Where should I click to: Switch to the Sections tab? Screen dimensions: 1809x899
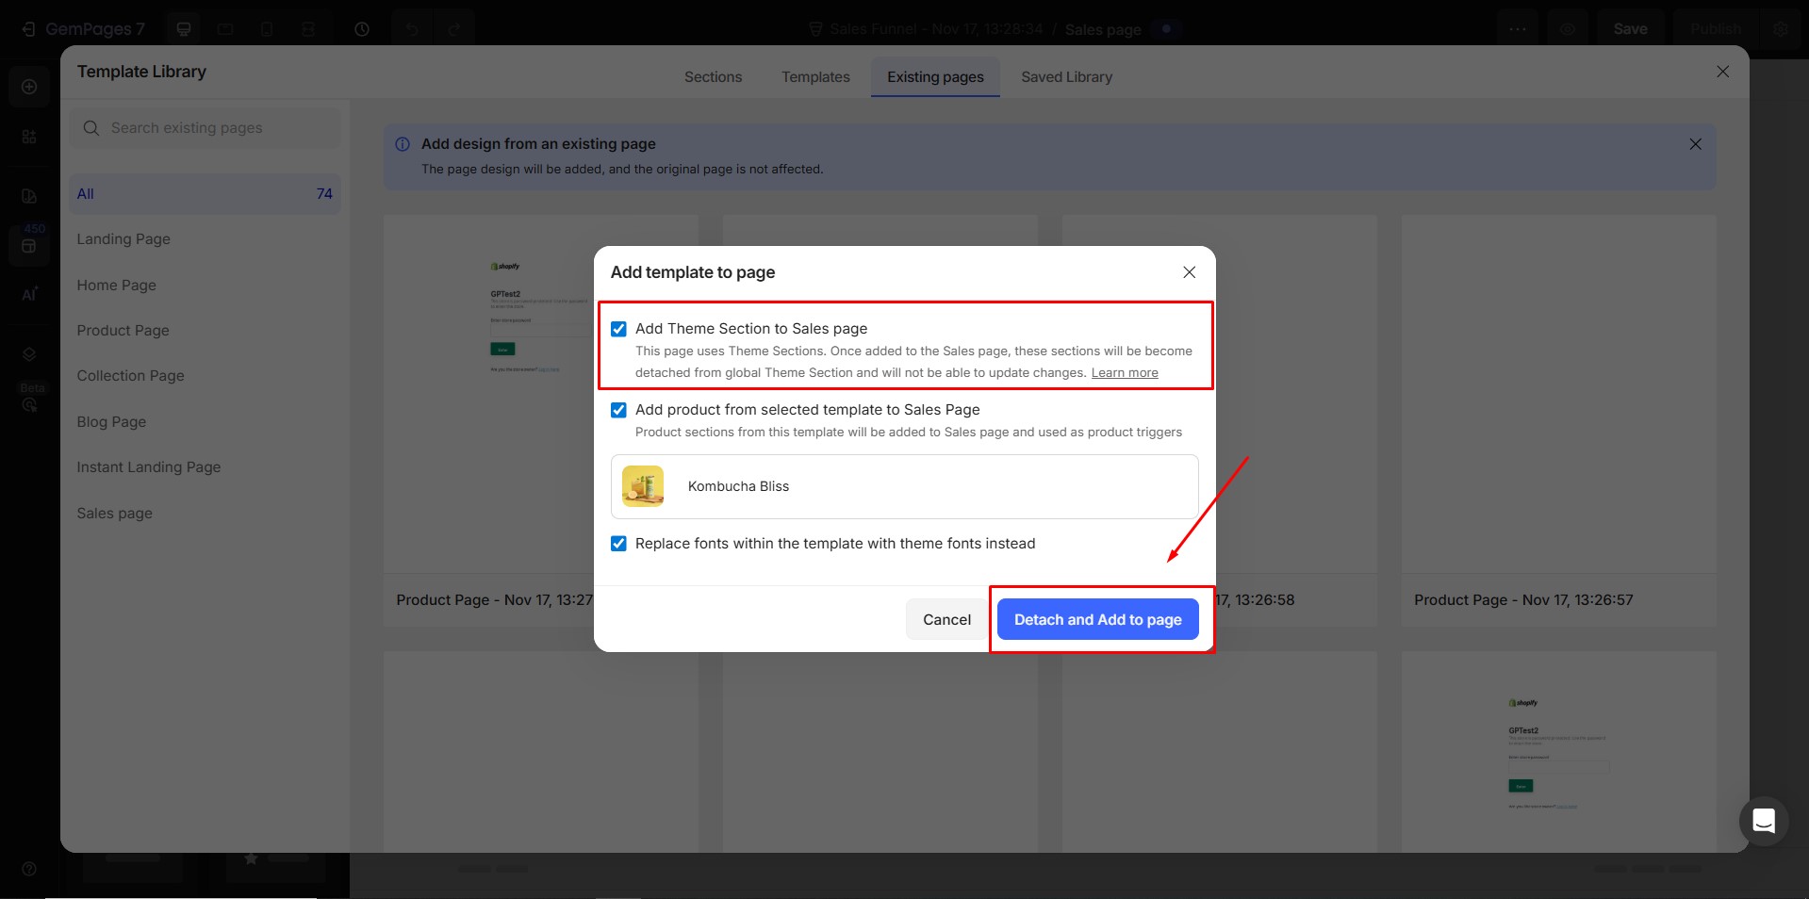click(x=713, y=77)
